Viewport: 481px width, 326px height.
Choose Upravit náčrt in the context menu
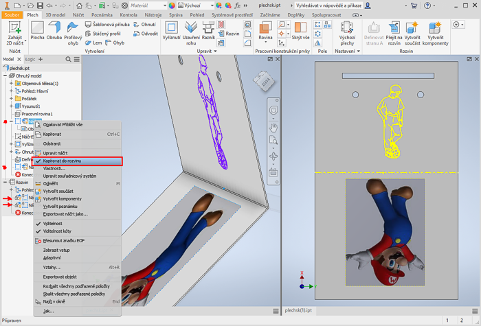pyautogui.click(x=77, y=153)
